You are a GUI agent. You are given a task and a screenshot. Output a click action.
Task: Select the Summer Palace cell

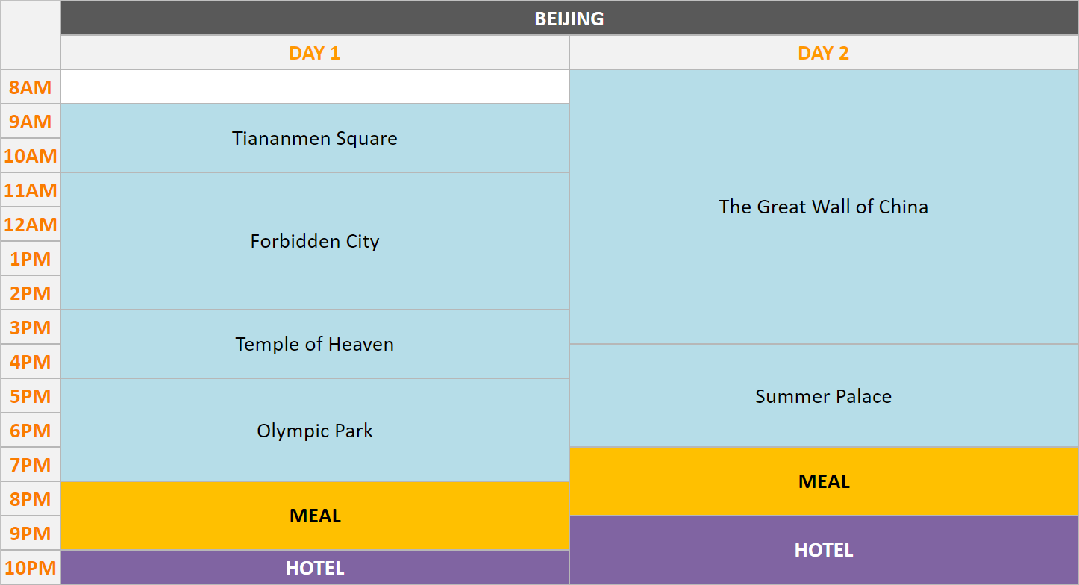(x=823, y=396)
